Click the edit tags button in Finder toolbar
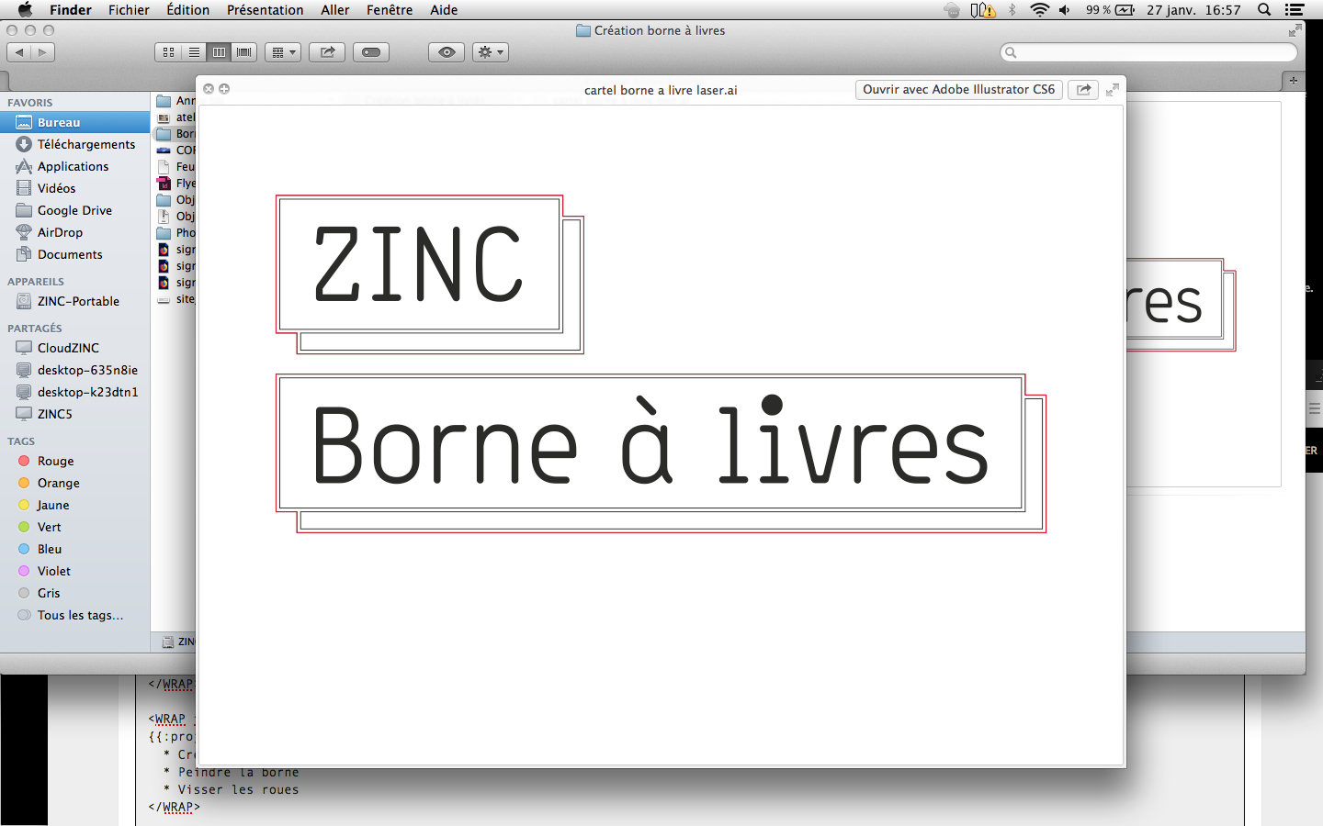Screen dimensions: 1323x826 (x=371, y=52)
